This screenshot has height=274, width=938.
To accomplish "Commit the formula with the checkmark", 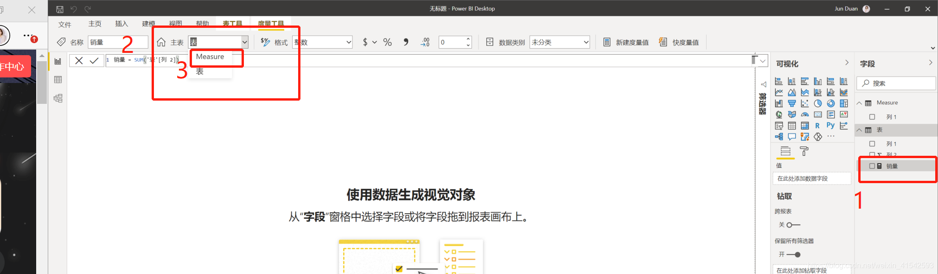I will pyautogui.click(x=94, y=61).
